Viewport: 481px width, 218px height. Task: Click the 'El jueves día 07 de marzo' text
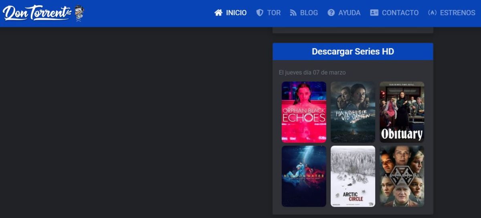point(312,73)
